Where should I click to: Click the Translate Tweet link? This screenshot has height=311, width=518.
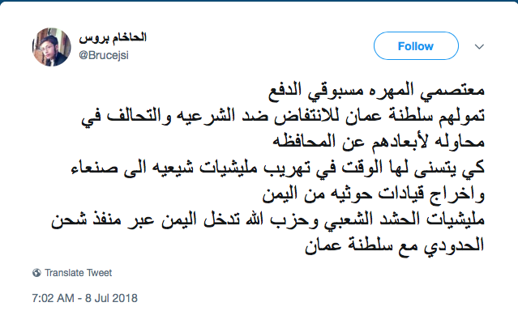coord(79,273)
